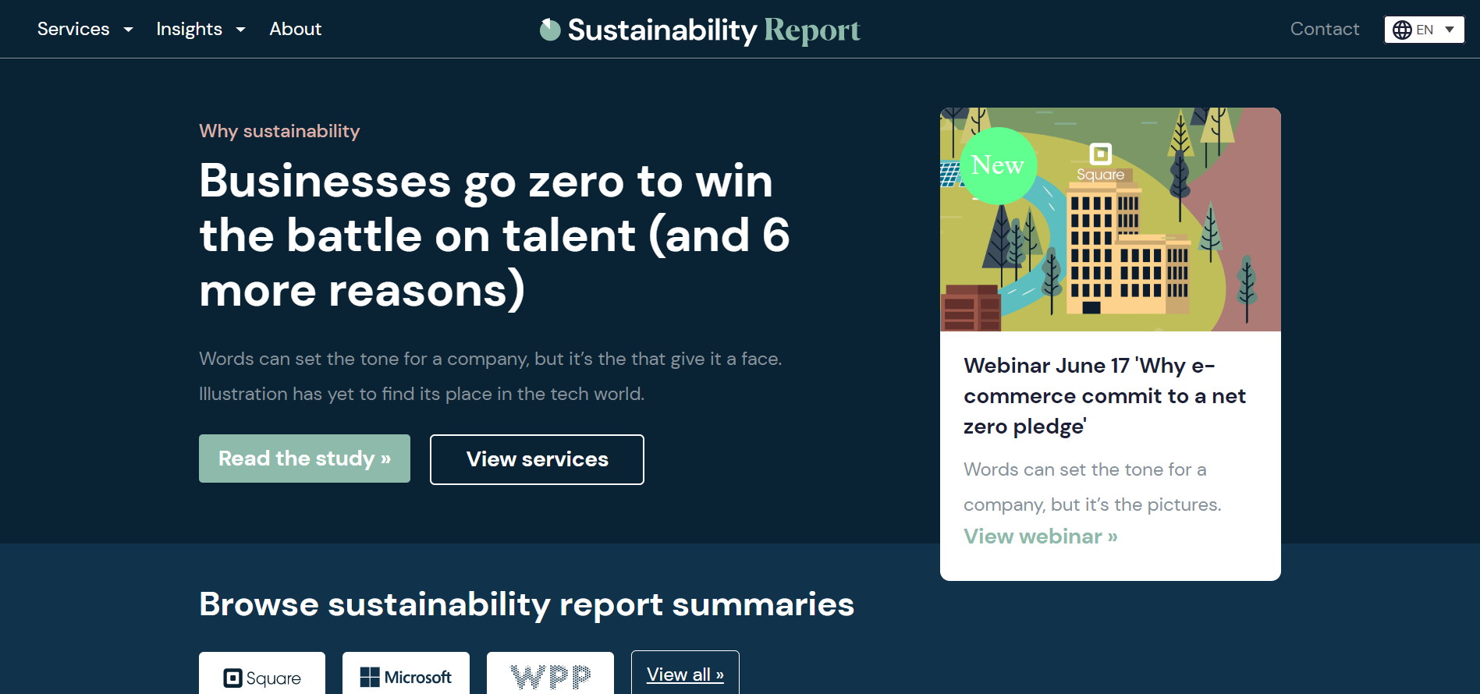Open the EN language selector arrow
The width and height of the screenshot is (1480, 694).
click(1450, 30)
